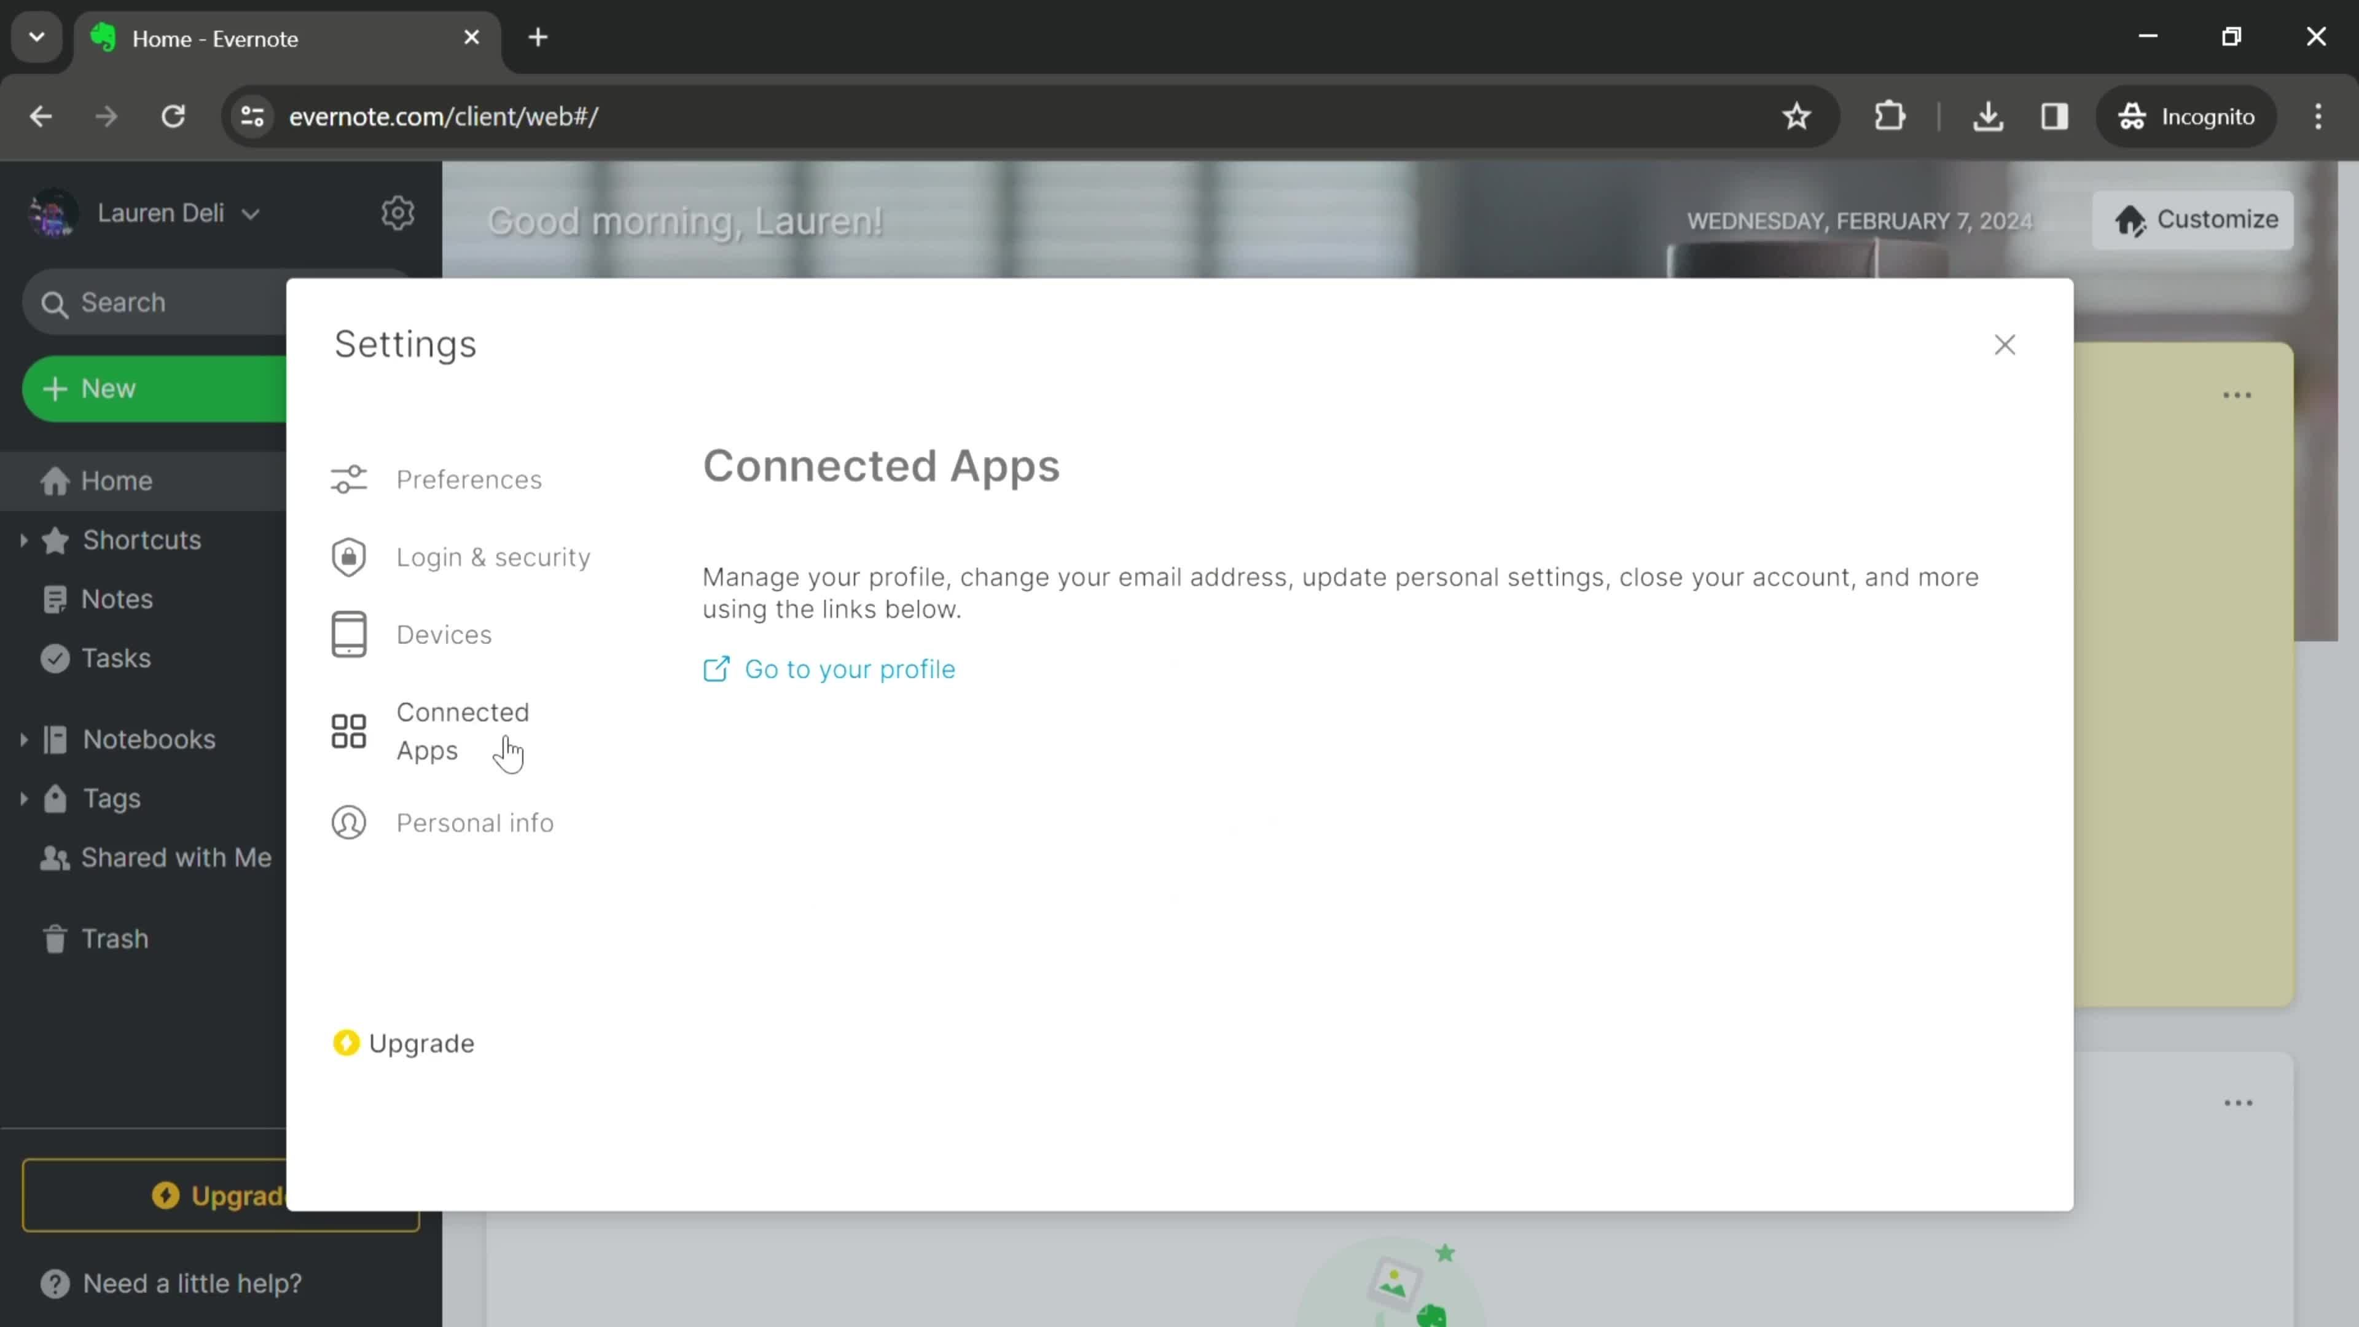Open the Preferences menu item
Viewport: 2359px width, 1327px height.
[x=468, y=478]
